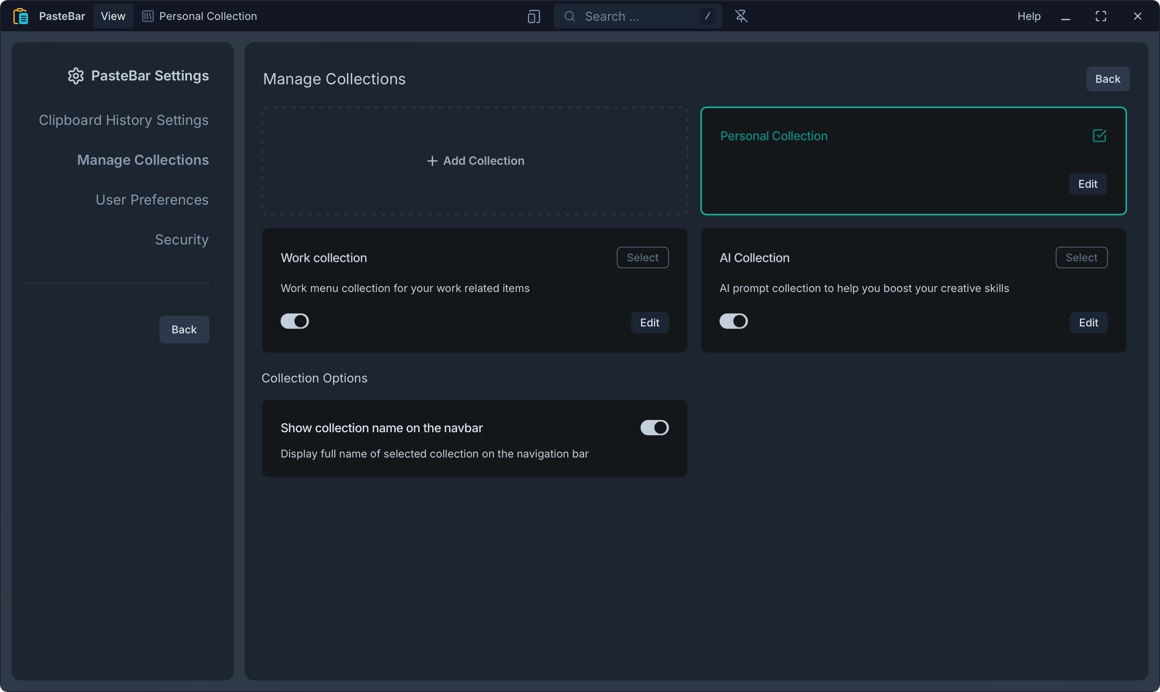Open the View menu
Viewport: 1160px width, 692px height.
pyautogui.click(x=113, y=16)
